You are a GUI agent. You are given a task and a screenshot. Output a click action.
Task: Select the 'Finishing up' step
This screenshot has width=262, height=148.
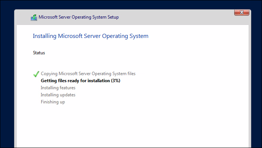[x=53, y=102]
